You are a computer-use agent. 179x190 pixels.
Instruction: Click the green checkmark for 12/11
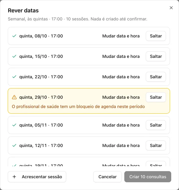click(14, 145)
